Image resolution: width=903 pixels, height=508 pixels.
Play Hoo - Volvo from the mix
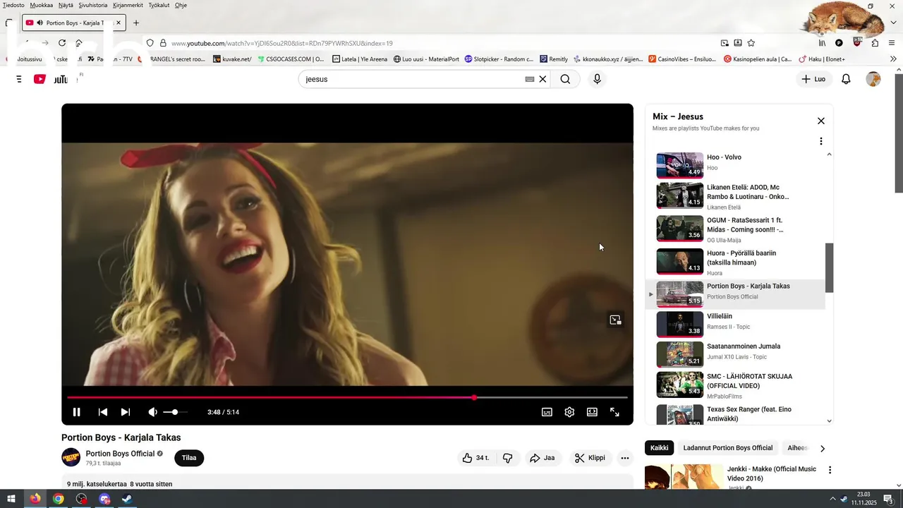[734, 165]
